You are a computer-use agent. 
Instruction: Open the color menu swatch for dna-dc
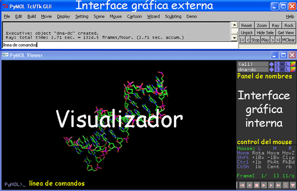(x=293, y=69)
